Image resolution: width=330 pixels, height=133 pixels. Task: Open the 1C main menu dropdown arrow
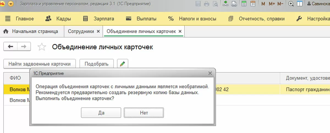11,4
